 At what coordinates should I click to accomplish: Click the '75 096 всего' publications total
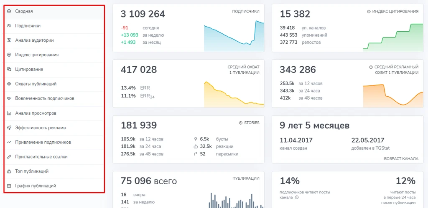tap(149, 181)
